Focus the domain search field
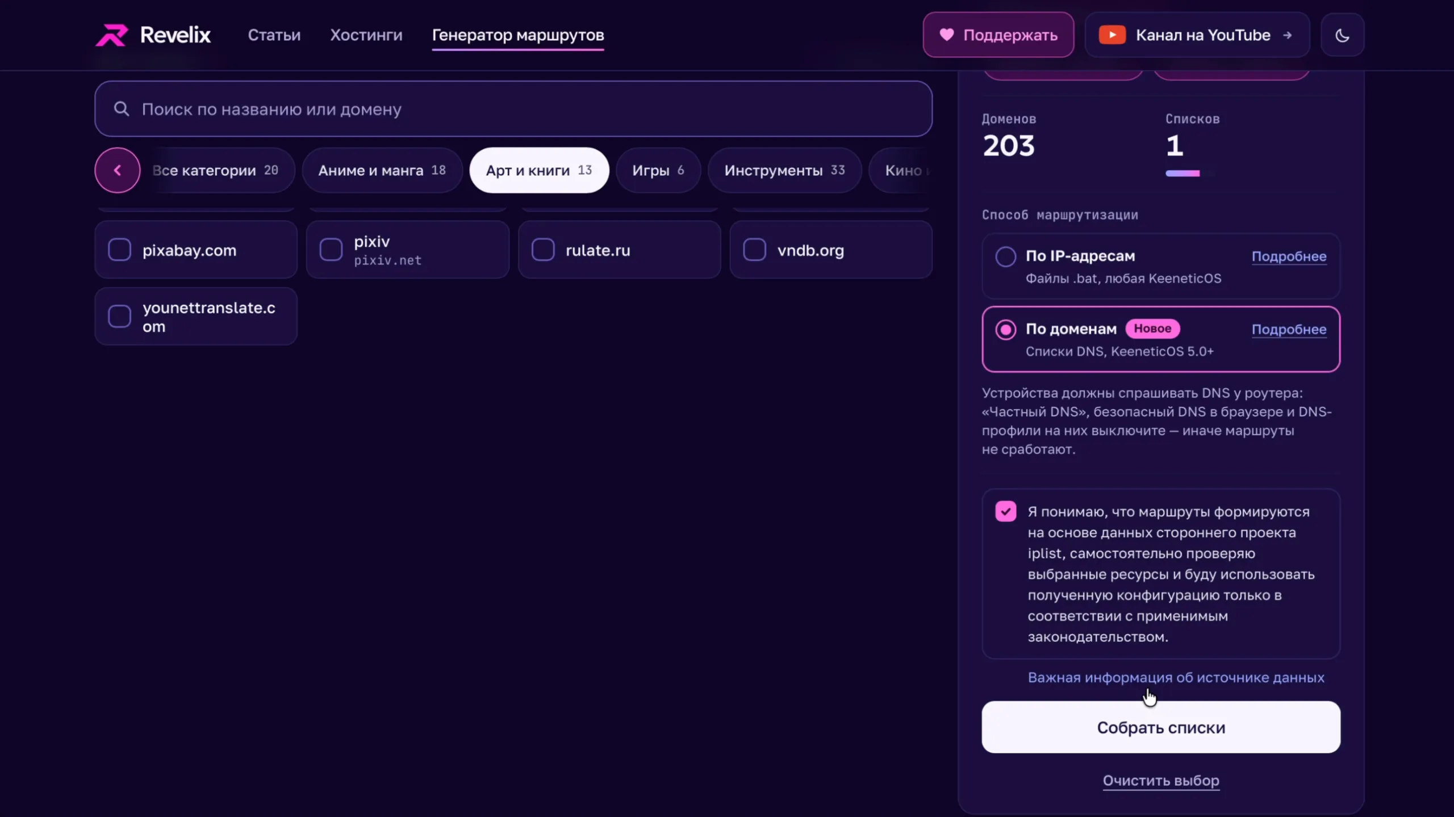The width and height of the screenshot is (1454, 817). coord(513,108)
